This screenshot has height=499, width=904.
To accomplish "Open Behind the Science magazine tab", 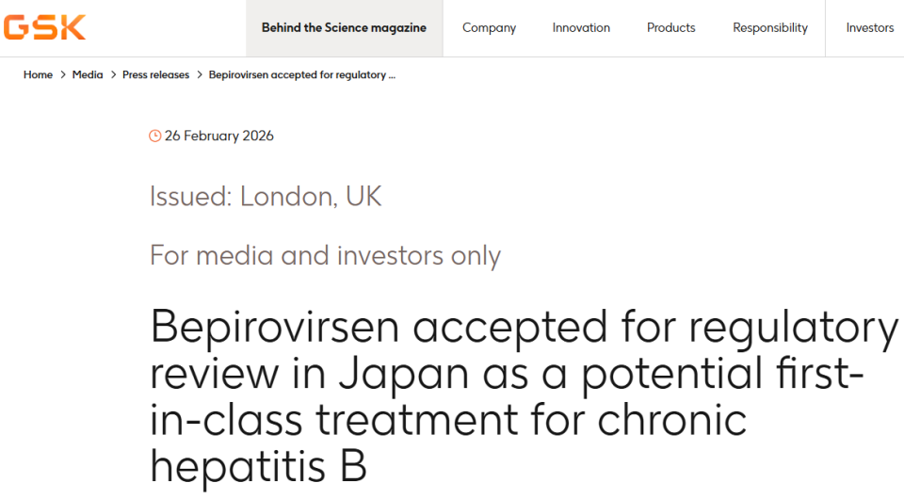I will coord(344,28).
